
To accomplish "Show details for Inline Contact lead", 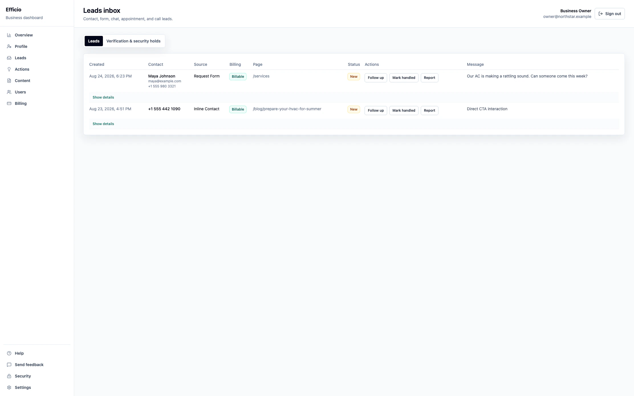I will (x=103, y=124).
